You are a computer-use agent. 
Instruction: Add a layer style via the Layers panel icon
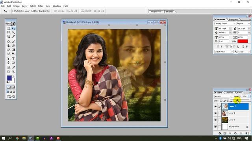(220, 133)
